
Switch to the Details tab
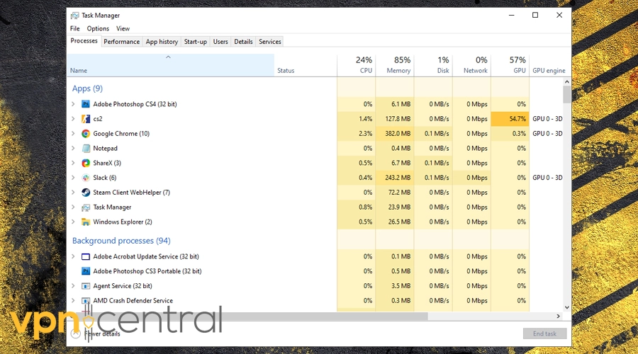click(243, 42)
